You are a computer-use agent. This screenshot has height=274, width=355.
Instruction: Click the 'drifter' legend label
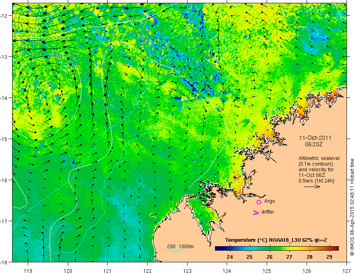coord(267,212)
